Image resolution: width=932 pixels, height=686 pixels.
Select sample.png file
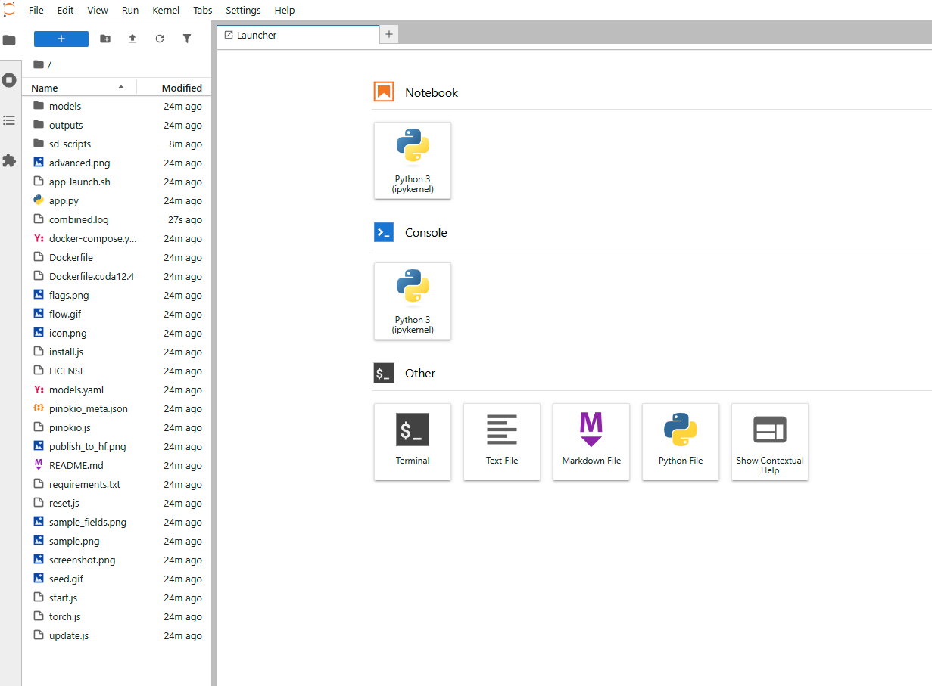pyautogui.click(x=117, y=541)
